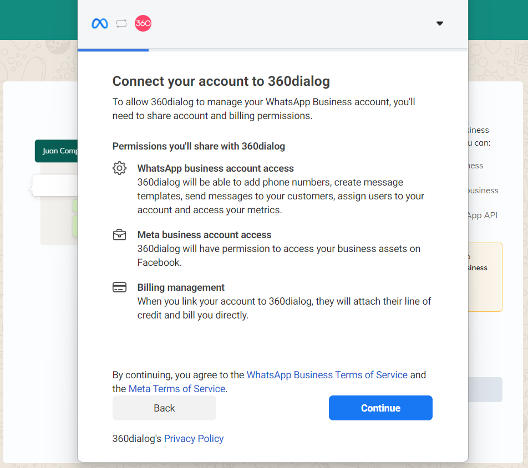Click the Back button
The image size is (528, 468).
click(164, 408)
